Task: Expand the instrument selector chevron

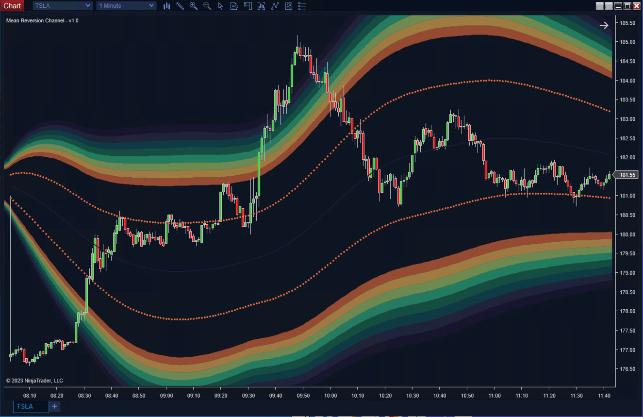Action: tap(87, 5)
